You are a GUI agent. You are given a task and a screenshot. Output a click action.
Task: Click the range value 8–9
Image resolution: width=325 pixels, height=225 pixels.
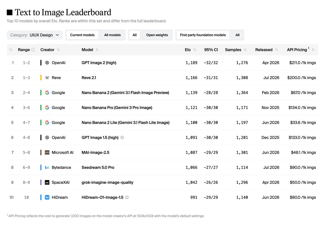click(26, 182)
